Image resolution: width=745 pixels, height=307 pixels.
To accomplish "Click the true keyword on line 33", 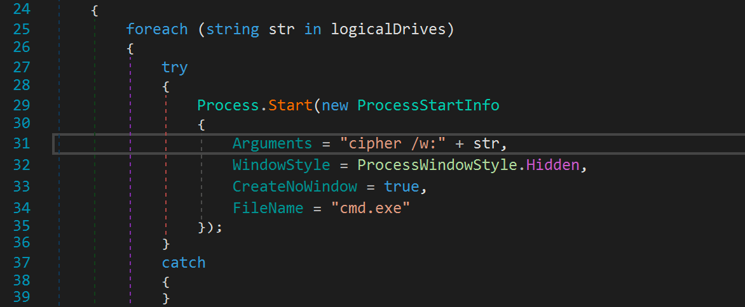I will (401, 186).
